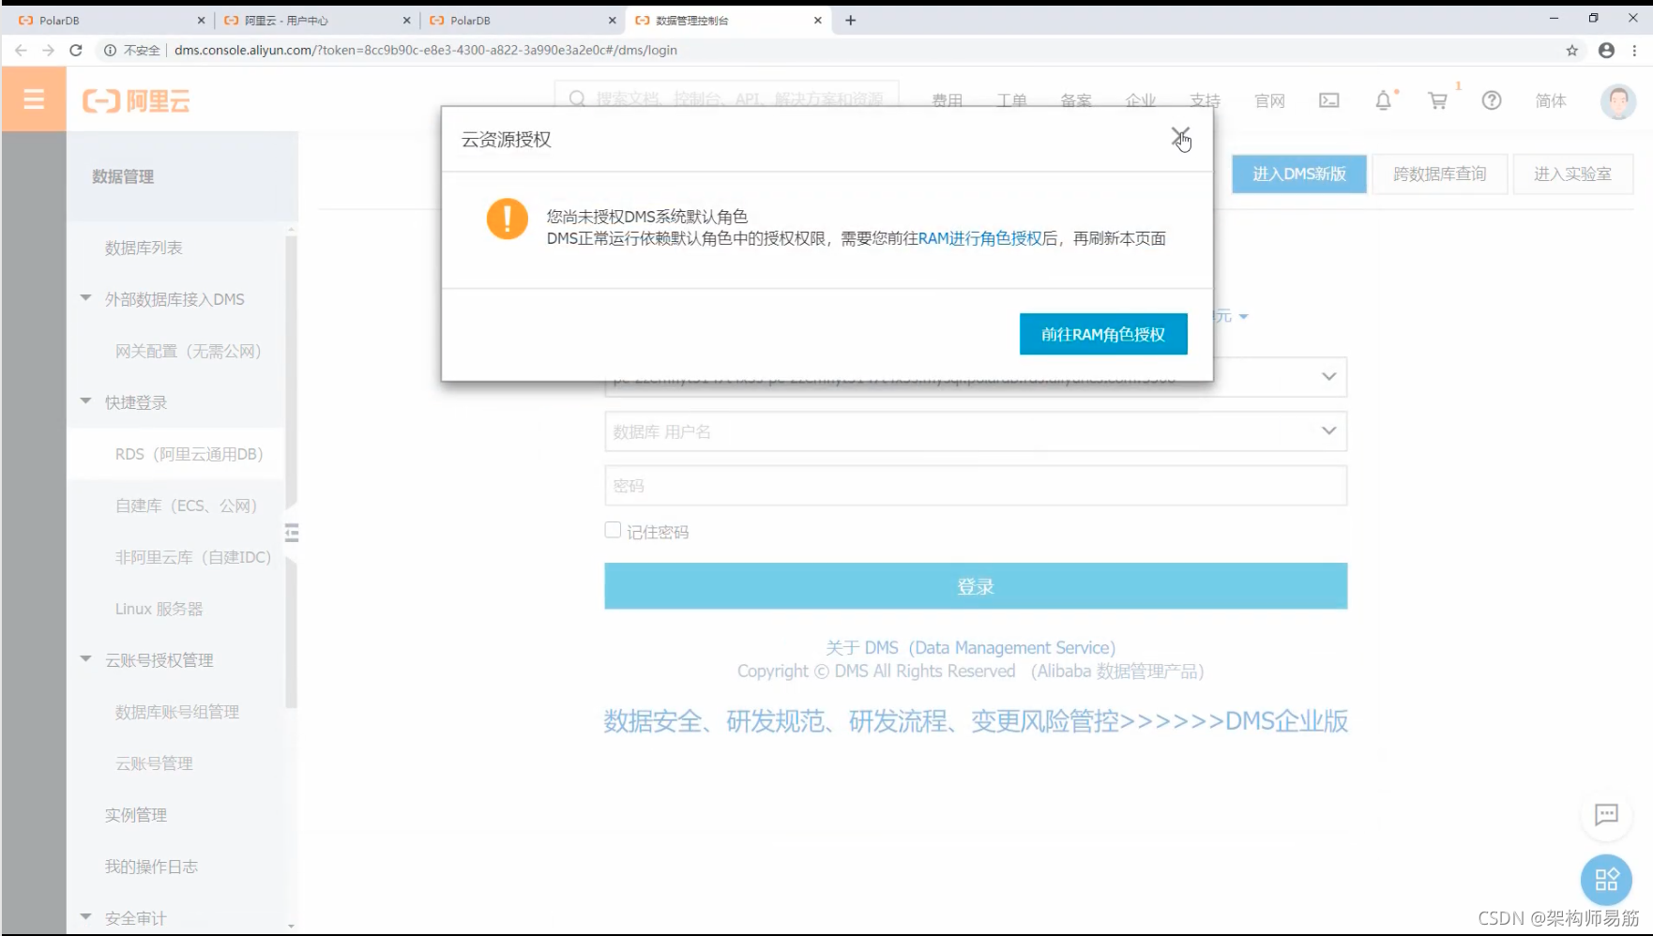Open the Cloud Shell terminal icon

pos(1328,100)
